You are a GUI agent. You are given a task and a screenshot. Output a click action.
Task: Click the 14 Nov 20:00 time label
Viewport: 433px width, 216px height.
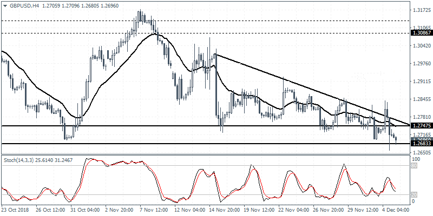pos(226,210)
